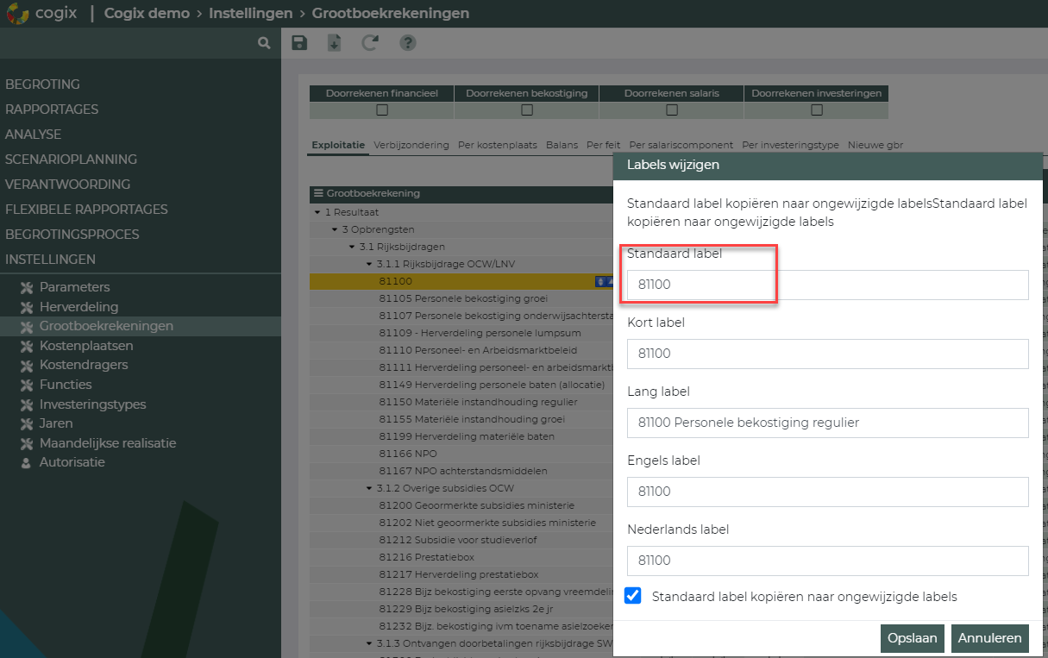
Task: Collapse 3.1.2 Overige subsidies OCW node
Action: pyautogui.click(x=369, y=488)
